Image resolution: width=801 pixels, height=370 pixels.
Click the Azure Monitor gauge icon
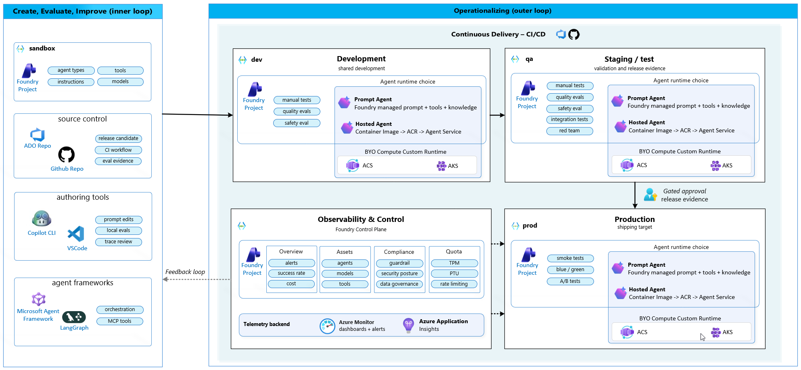pos(327,326)
